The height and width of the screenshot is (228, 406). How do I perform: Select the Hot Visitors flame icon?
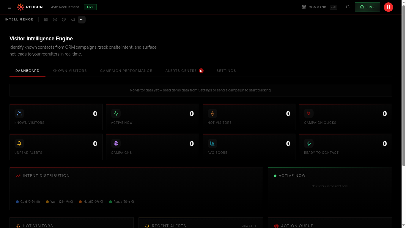[x=212, y=113]
